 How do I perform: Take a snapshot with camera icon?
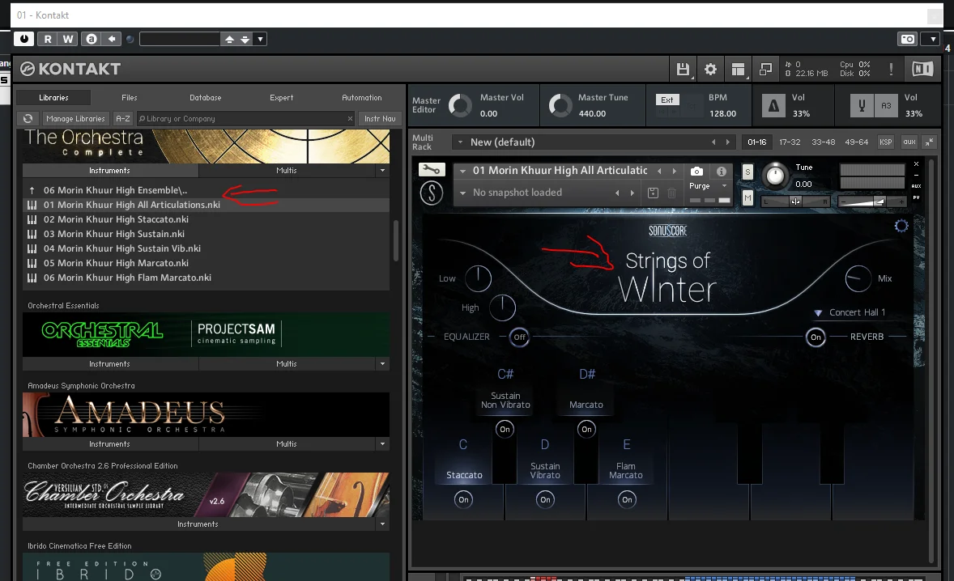coord(696,172)
